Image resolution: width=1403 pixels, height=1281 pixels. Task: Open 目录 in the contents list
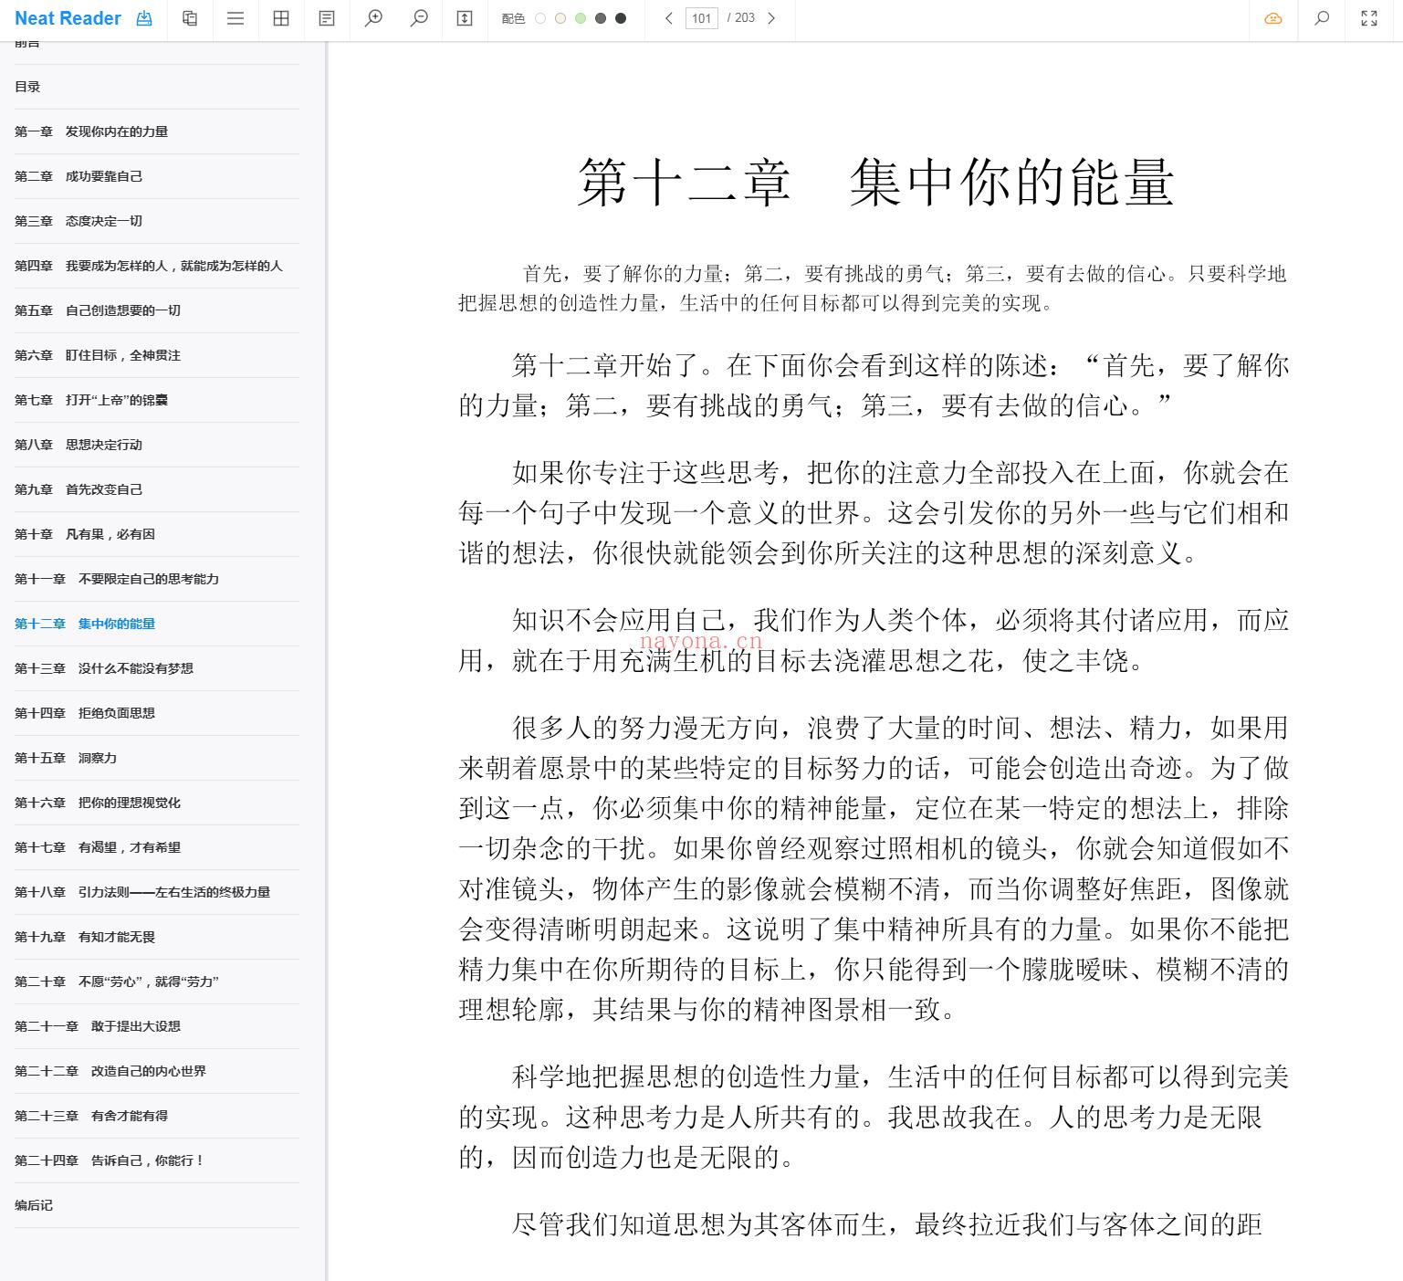(157, 87)
